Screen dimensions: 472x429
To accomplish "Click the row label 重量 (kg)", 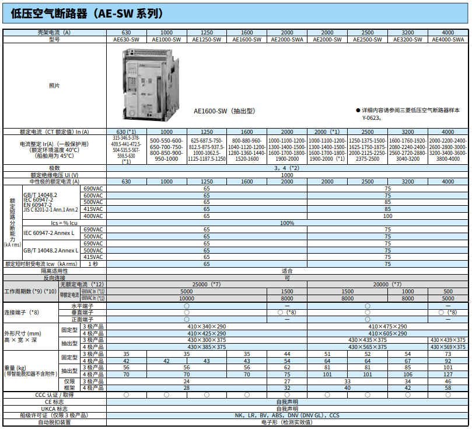I will 15,368.
